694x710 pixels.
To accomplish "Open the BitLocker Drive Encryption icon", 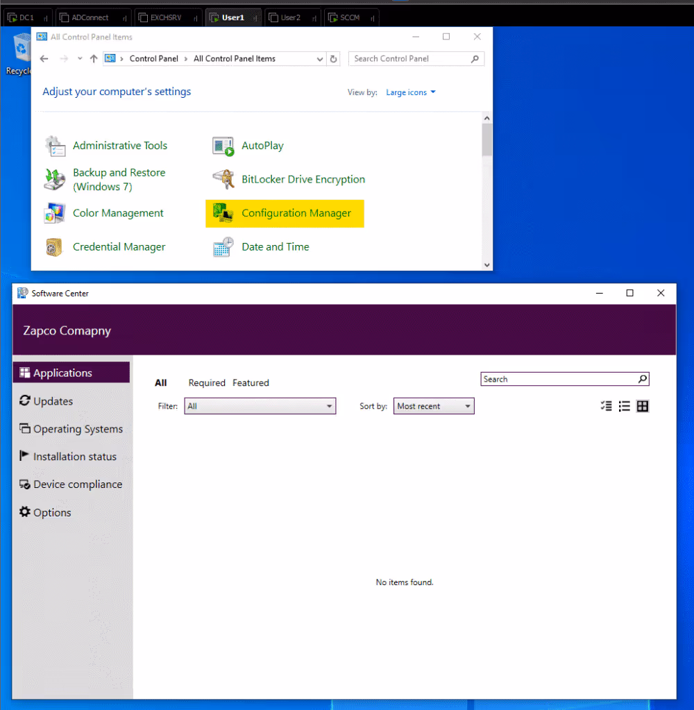I will (223, 179).
